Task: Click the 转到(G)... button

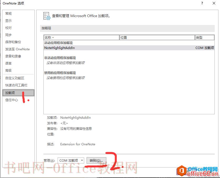Action: pos(96,160)
